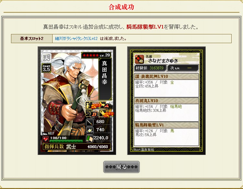The image size is (243, 189).
Task: Click the red heart HP icon
Action: 45,139
